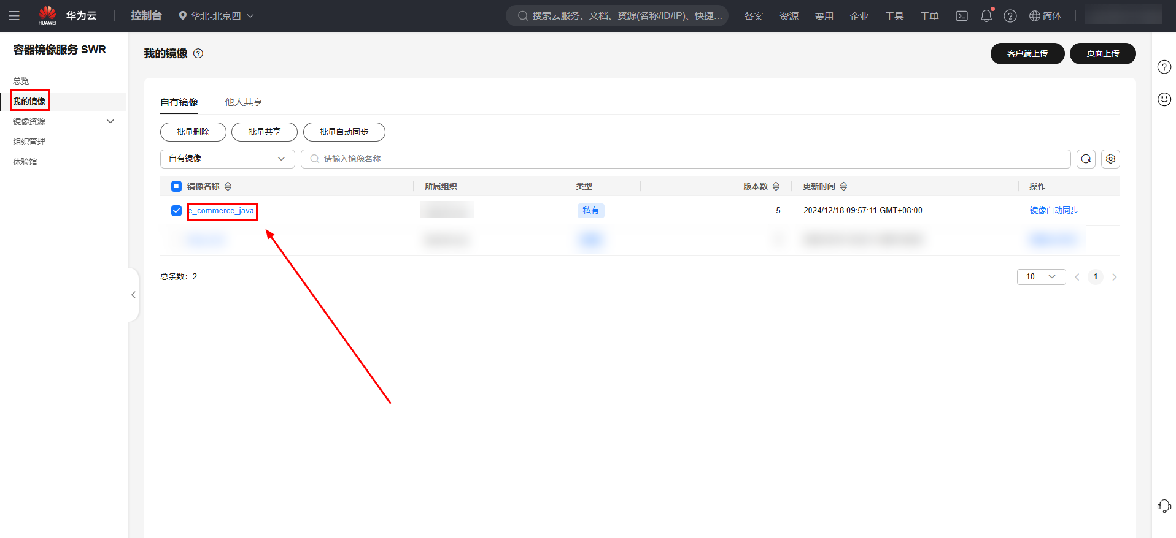Switch language via 简体 selector
Image resolution: width=1176 pixels, height=538 pixels.
point(1045,16)
